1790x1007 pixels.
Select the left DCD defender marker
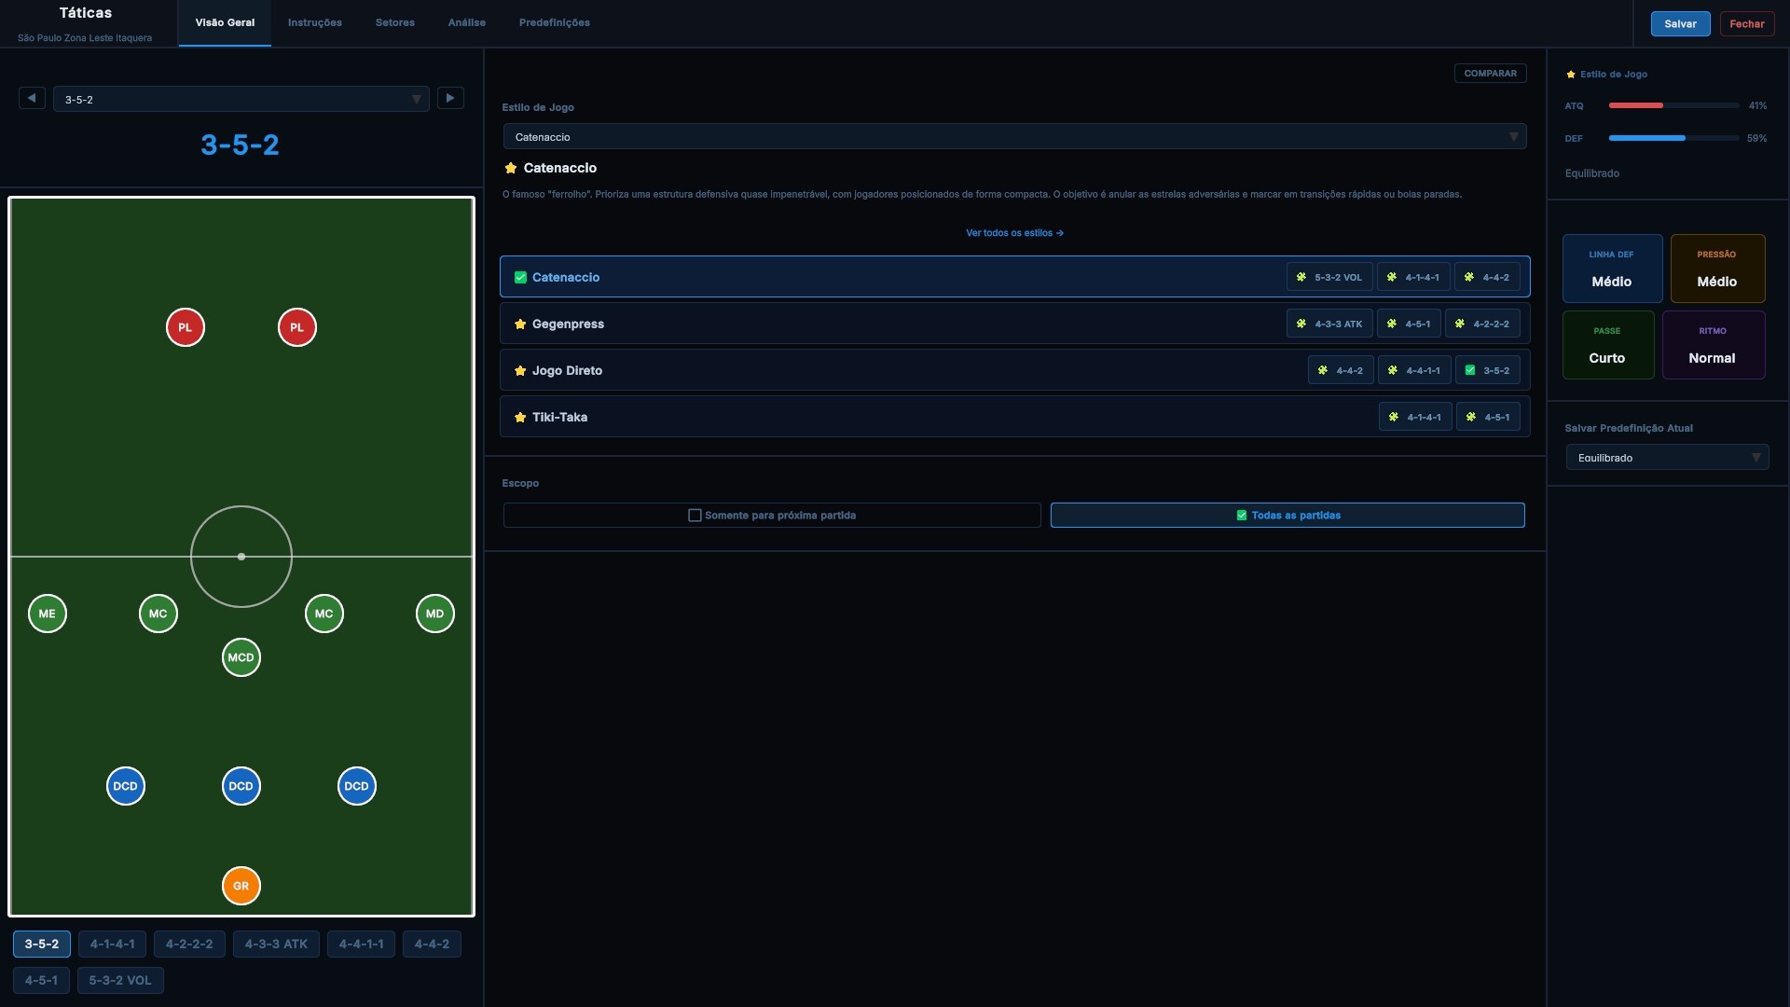(x=125, y=786)
